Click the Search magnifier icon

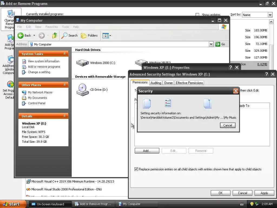pos(64,35)
